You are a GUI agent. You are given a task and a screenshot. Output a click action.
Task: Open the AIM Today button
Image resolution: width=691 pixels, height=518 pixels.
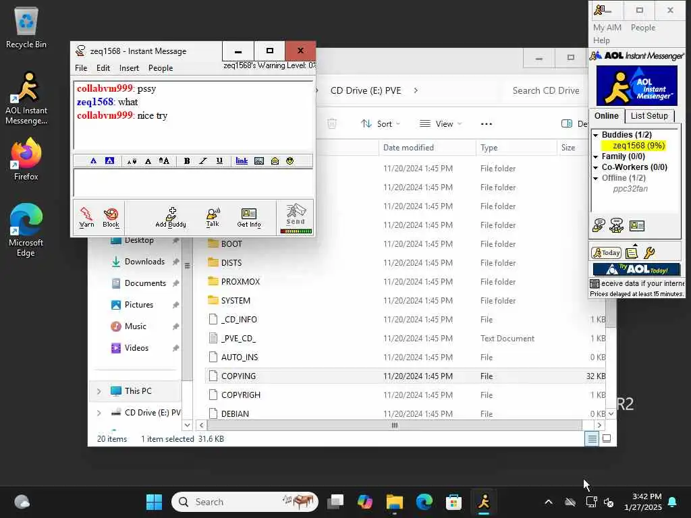[606, 253]
